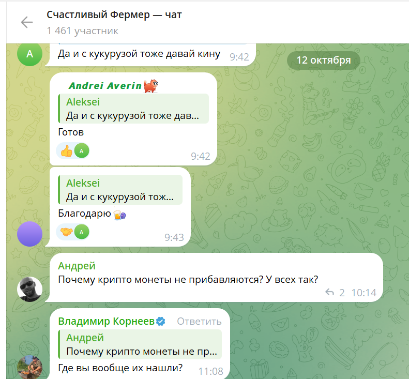Viewport: 409px width, 379px height.
Task: Open chat info via 'Счастливый Фермер — чат' title
Action: [114, 15]
